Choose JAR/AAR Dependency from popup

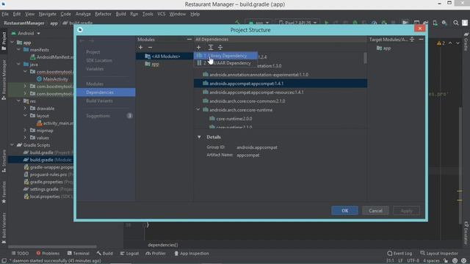click(x=225, y=63)
